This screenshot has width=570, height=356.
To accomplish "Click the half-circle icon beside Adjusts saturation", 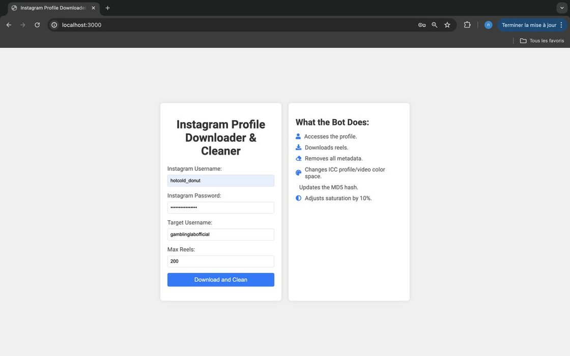I will coord(298,198).
